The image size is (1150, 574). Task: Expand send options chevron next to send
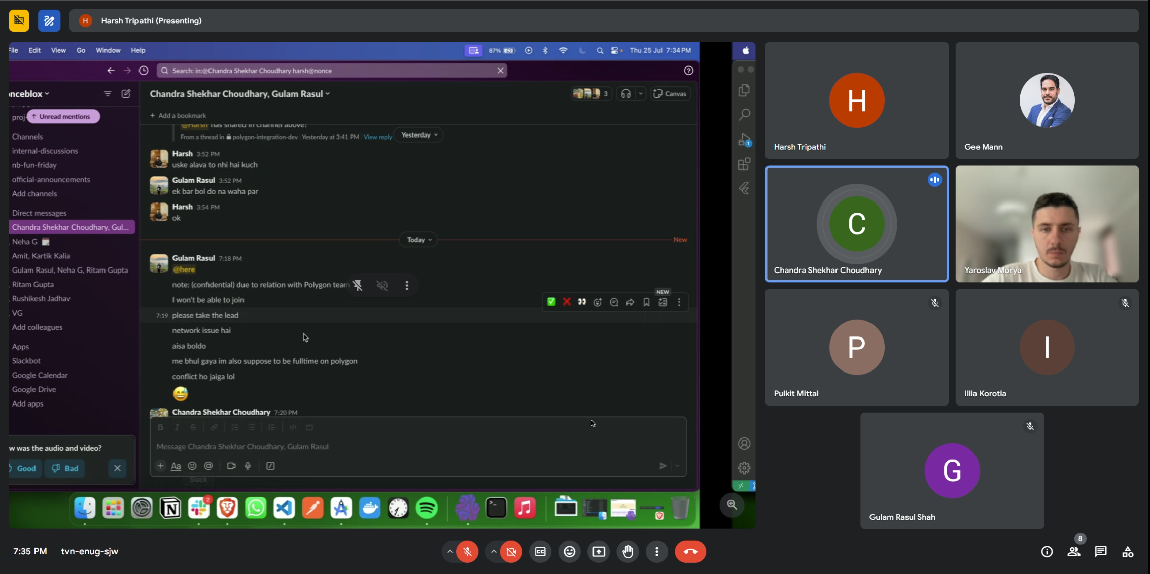point(677,466)
